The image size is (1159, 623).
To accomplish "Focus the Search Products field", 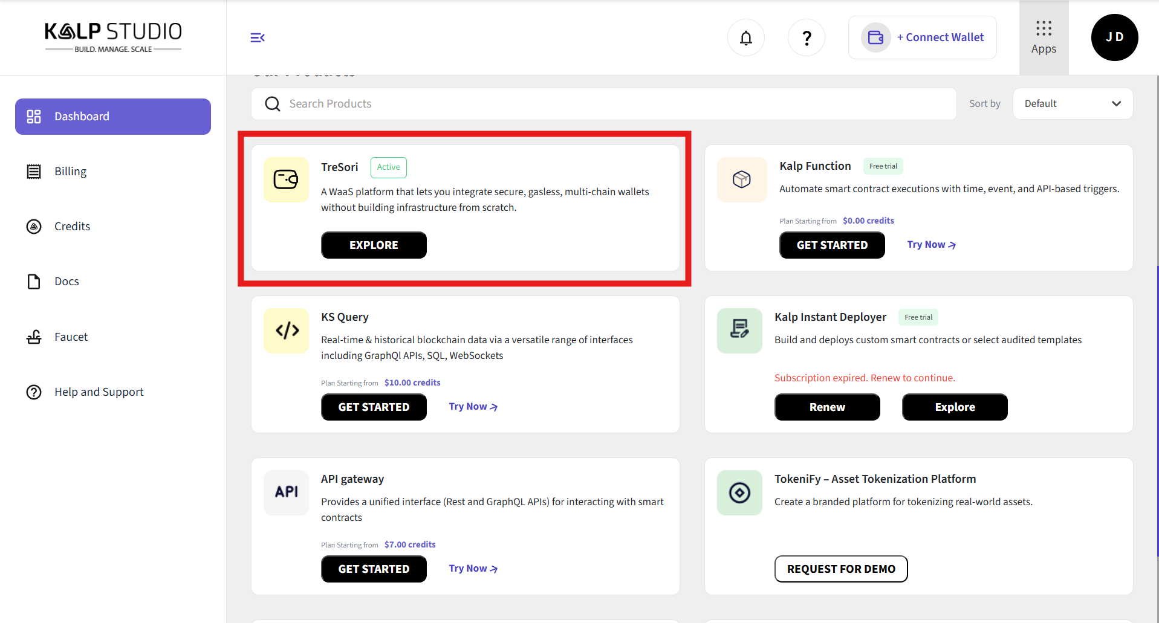I will point(605,104).
